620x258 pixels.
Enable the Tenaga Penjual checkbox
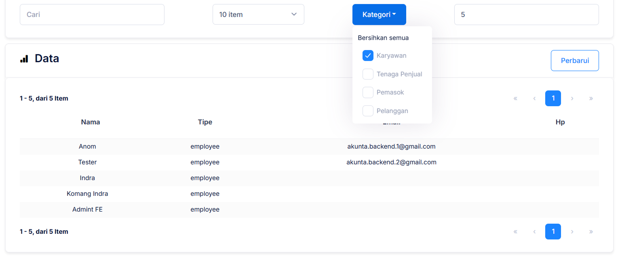click(x=368, y=74)
